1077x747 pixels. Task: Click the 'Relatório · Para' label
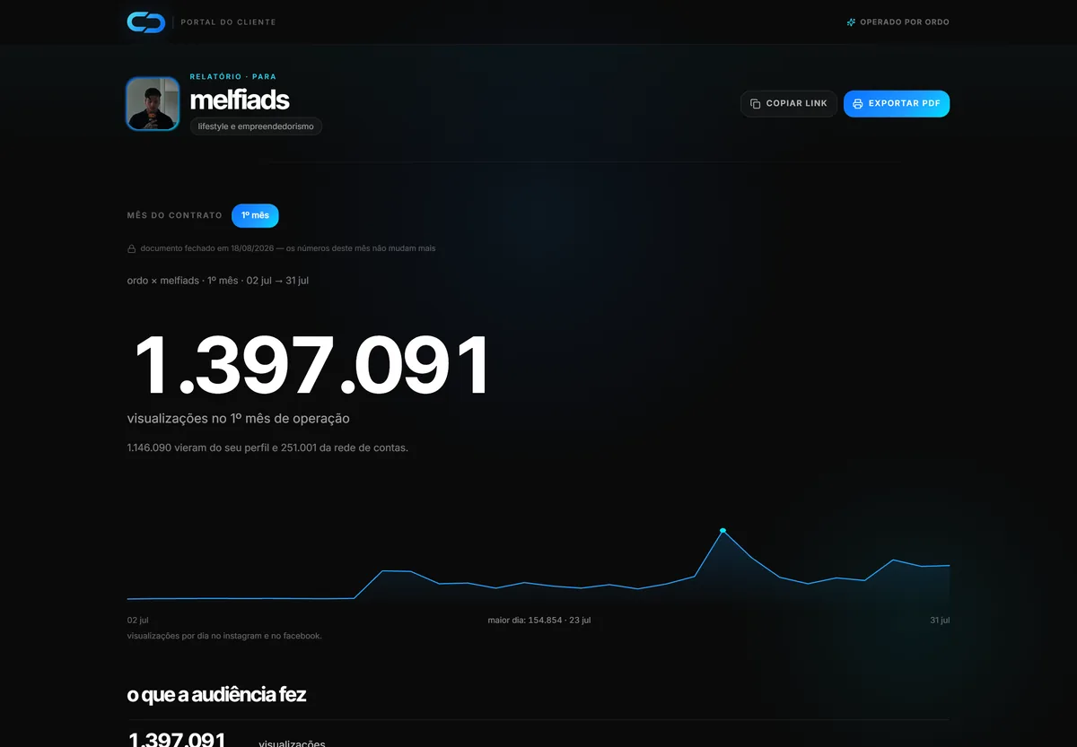pyautogui.click(x=233, y=77)
